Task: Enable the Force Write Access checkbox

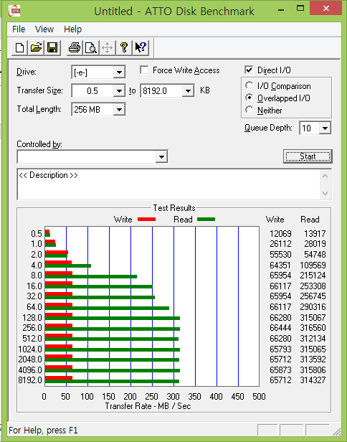Action: (x=144, y=70)
